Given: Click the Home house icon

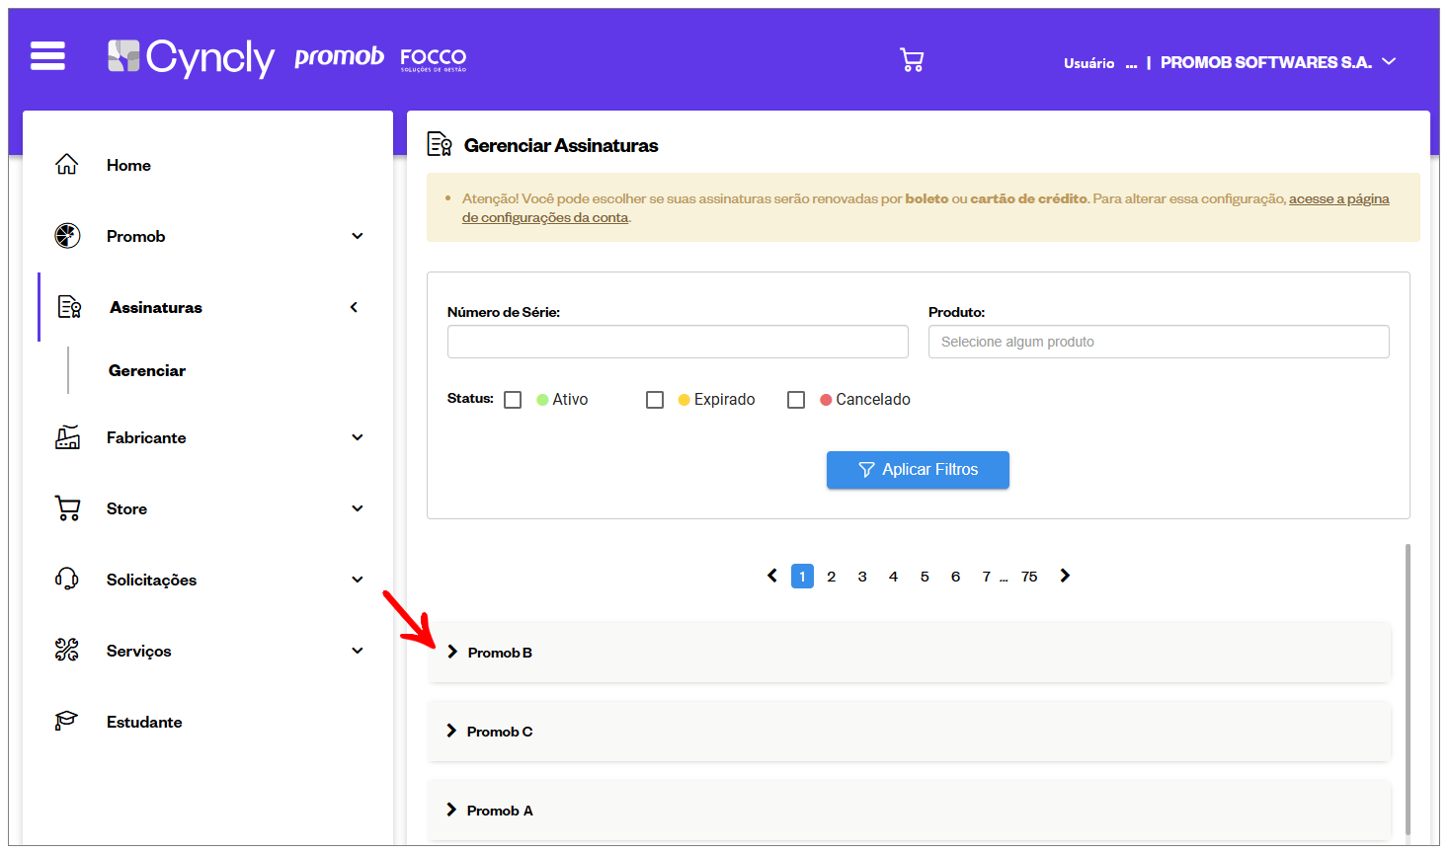Looking at the screenshot, I should [x=67, y=165].
